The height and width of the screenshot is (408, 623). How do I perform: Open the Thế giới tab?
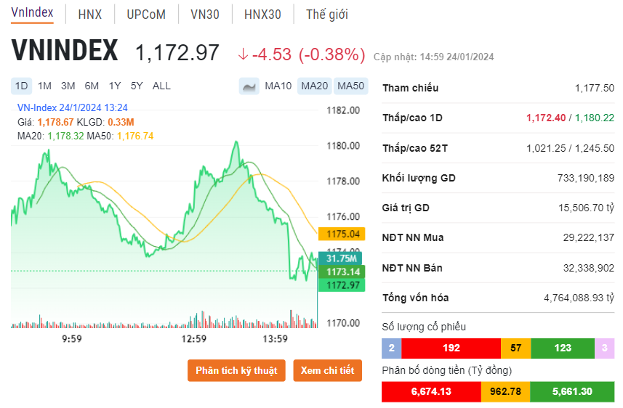(x=326, y=15)
